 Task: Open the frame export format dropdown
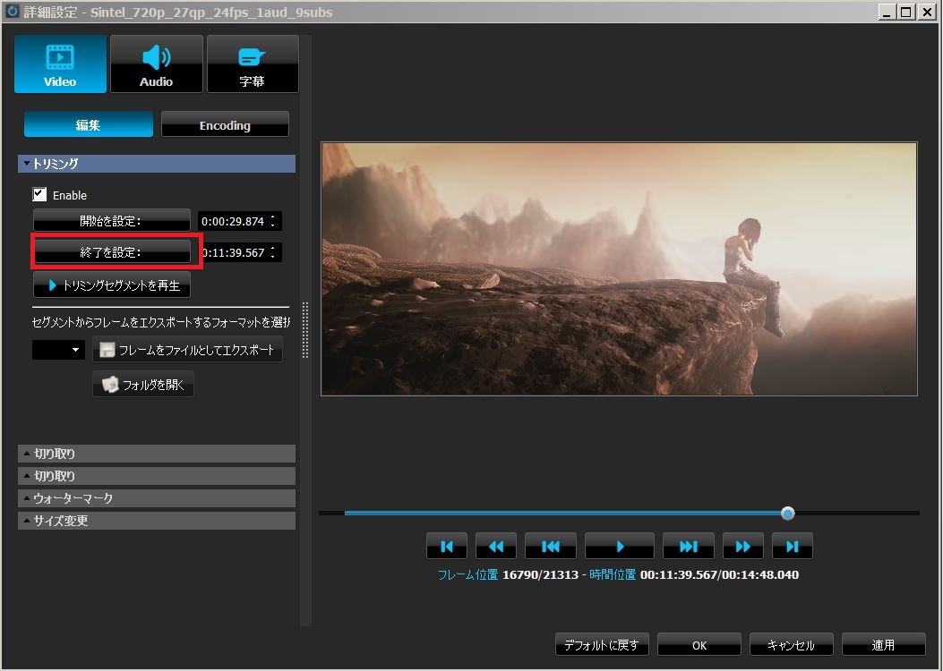(x=58, y=350)
